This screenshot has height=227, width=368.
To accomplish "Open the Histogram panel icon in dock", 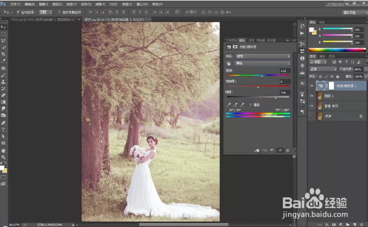I will tap(303, 73).
